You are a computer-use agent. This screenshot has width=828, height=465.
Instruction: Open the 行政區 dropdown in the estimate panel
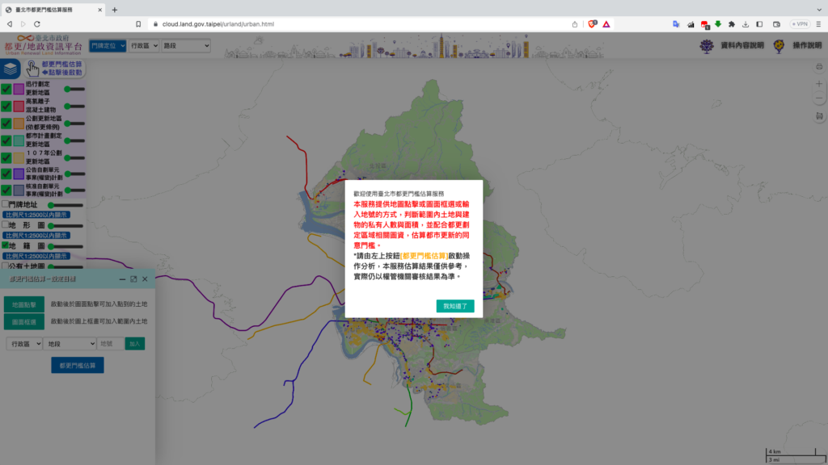[24, 344]
